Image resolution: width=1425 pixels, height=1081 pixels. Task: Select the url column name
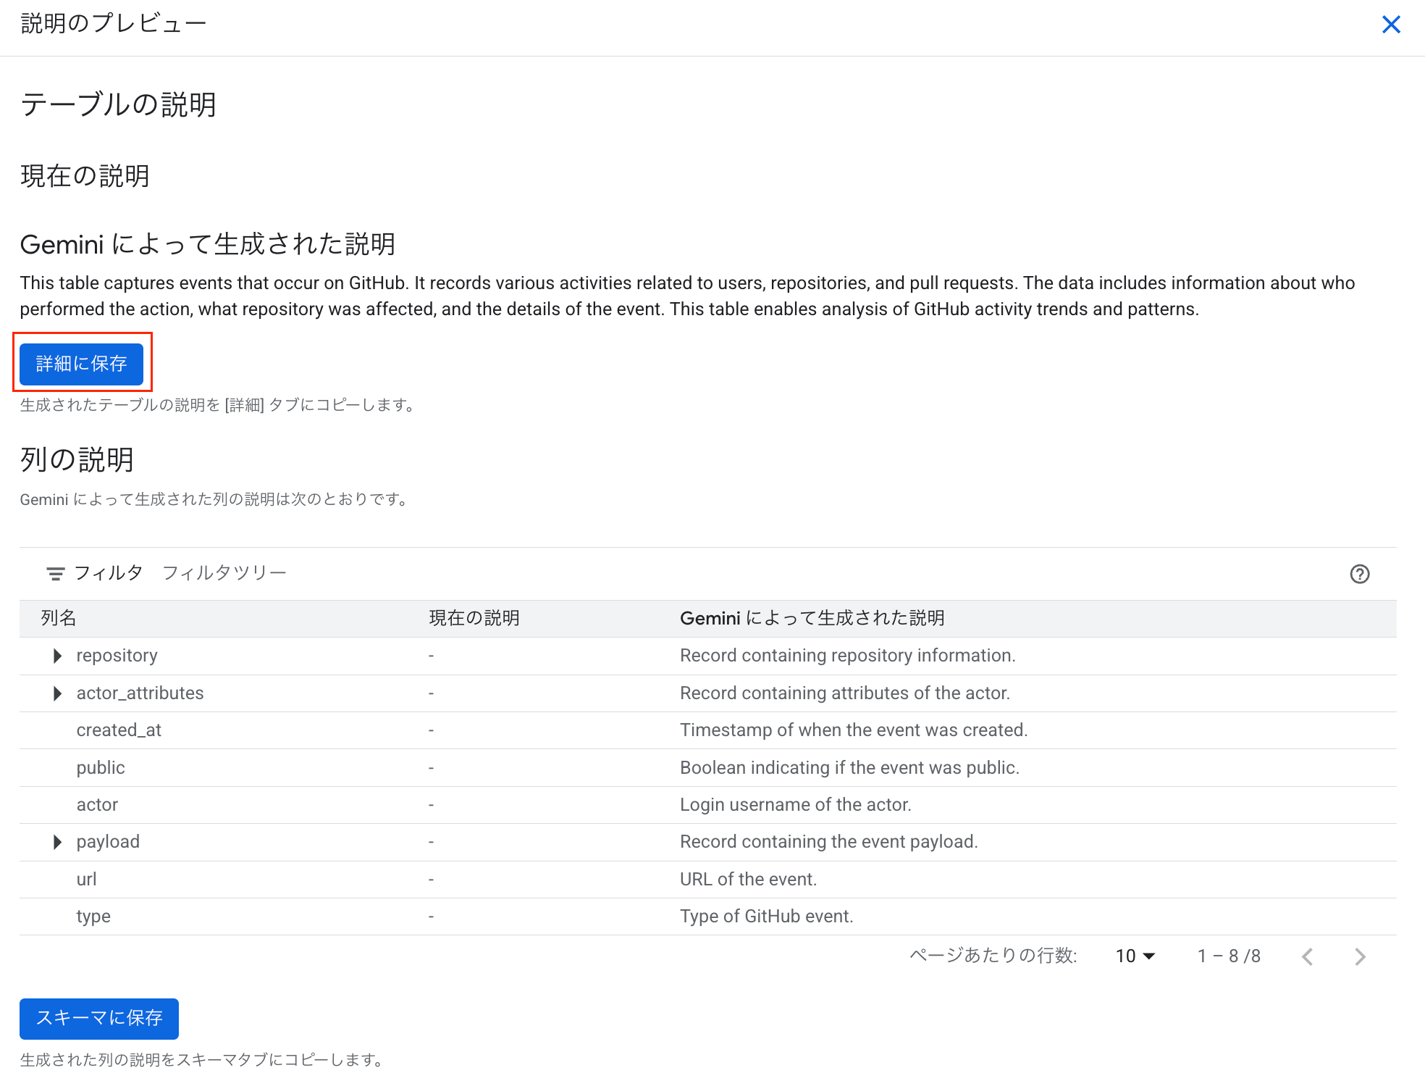pyautogui.click(x=86, y=880)
